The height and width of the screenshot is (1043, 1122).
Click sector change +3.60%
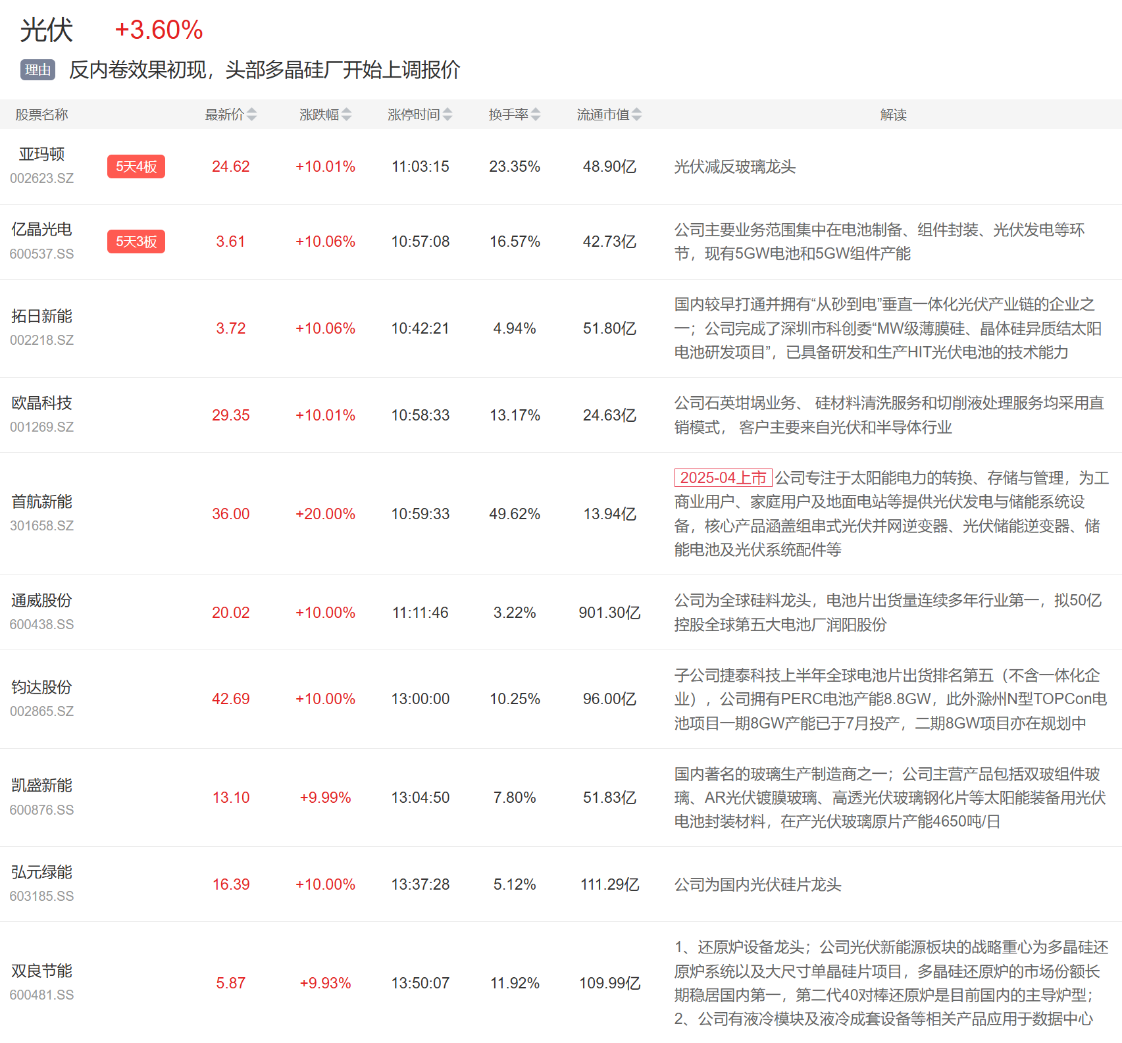point(159,30)
